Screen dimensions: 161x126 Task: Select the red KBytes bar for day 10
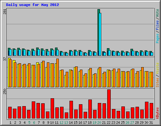[x=52, y=108]
